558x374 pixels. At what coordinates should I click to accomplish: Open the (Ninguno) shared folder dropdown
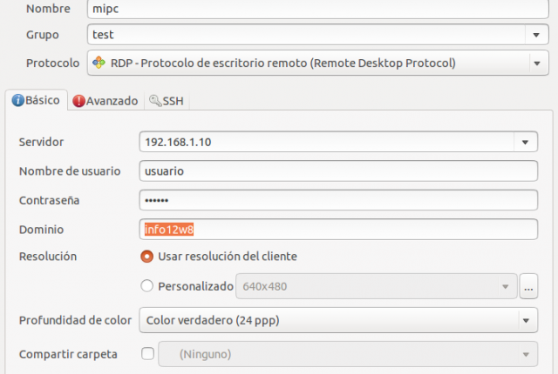(x=348, y=354)
